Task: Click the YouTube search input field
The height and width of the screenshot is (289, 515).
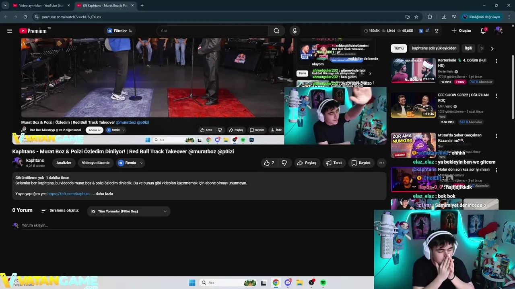Action: [212, 31]
